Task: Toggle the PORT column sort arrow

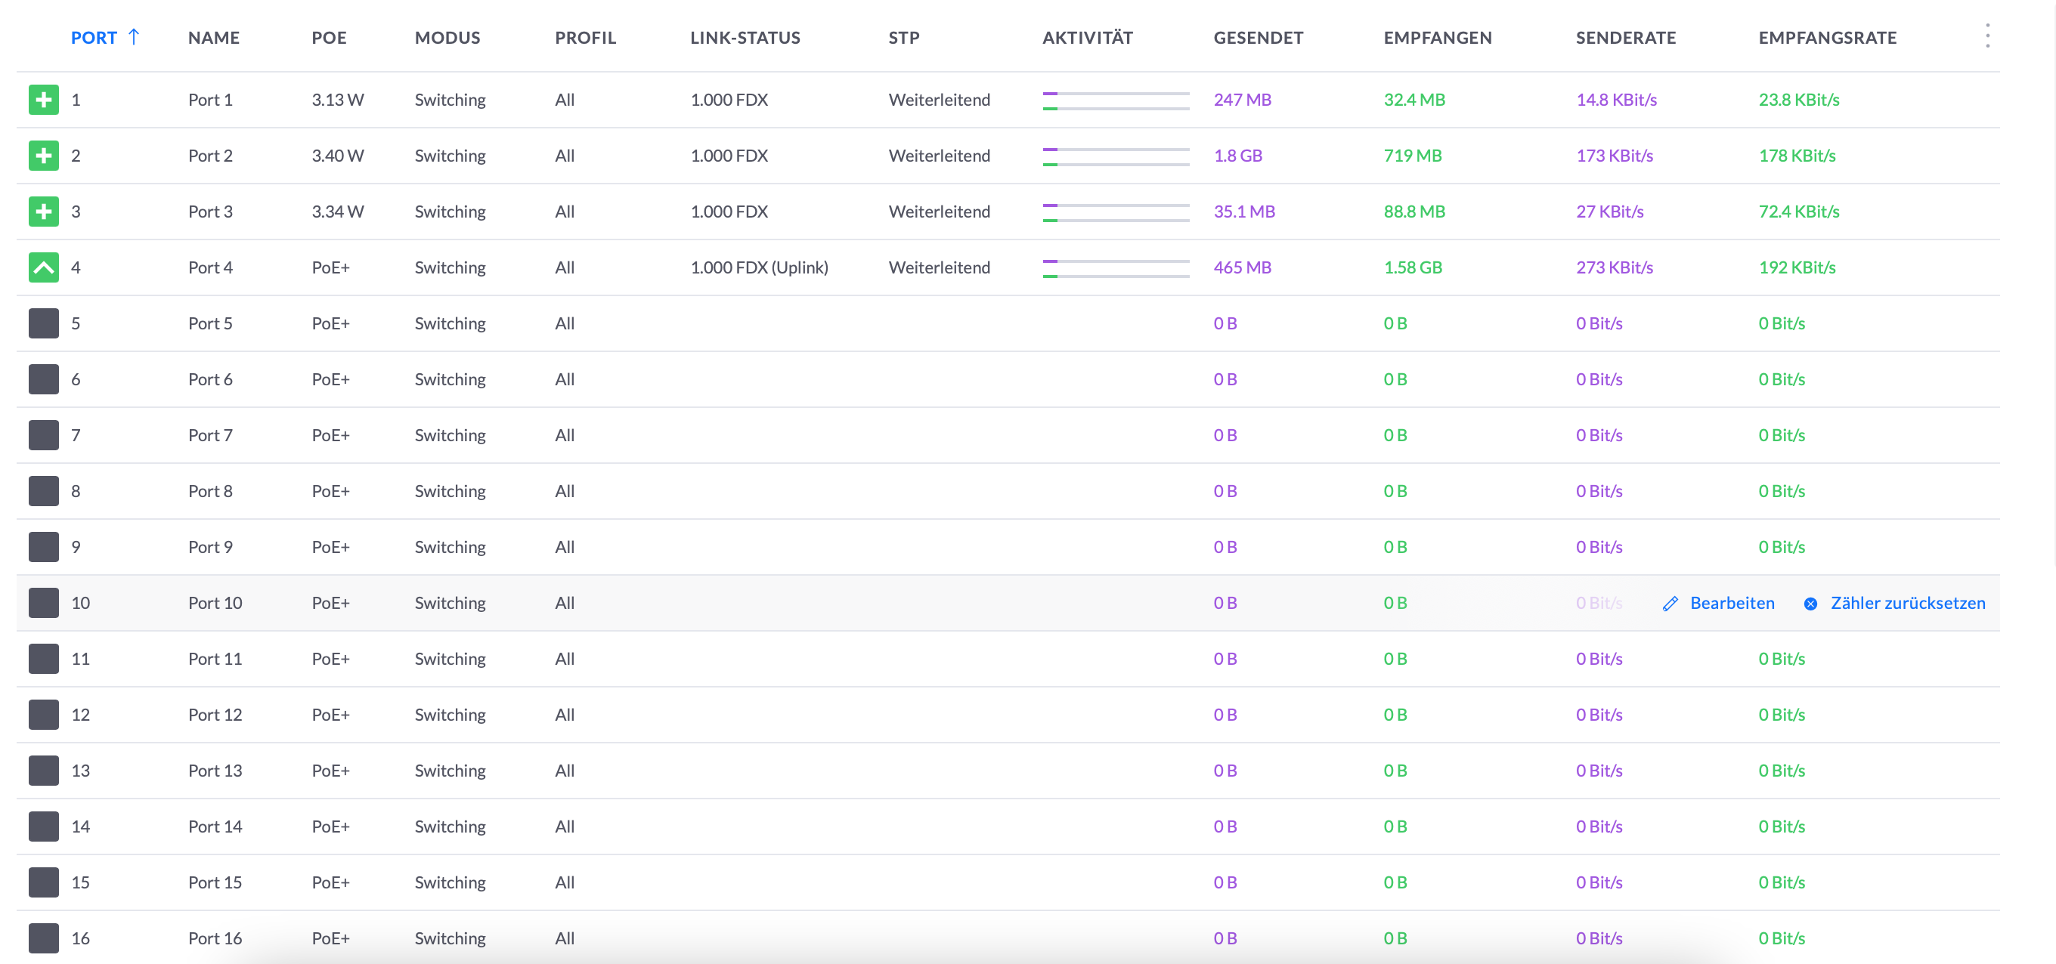Action: (134, 37)
